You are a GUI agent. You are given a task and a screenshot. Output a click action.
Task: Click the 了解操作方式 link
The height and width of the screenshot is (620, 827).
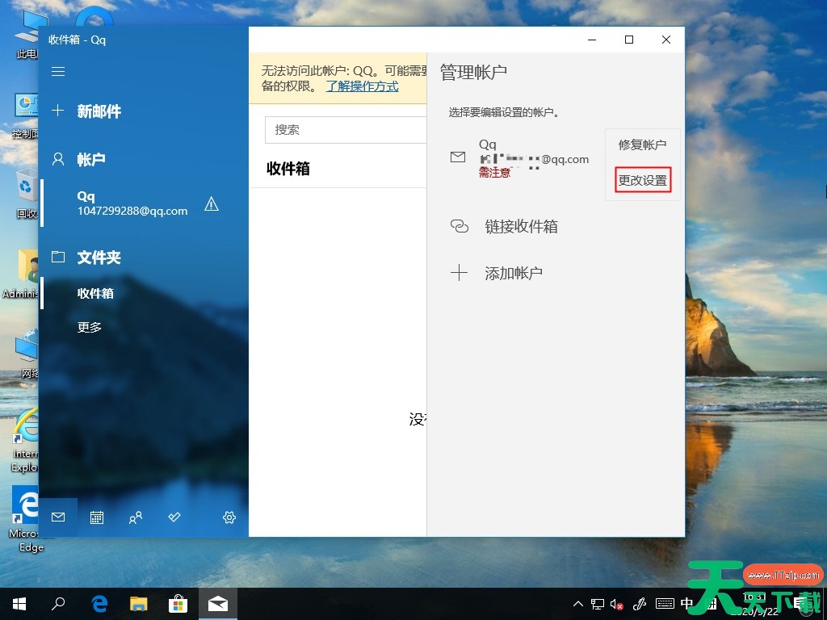coord(362,86)
